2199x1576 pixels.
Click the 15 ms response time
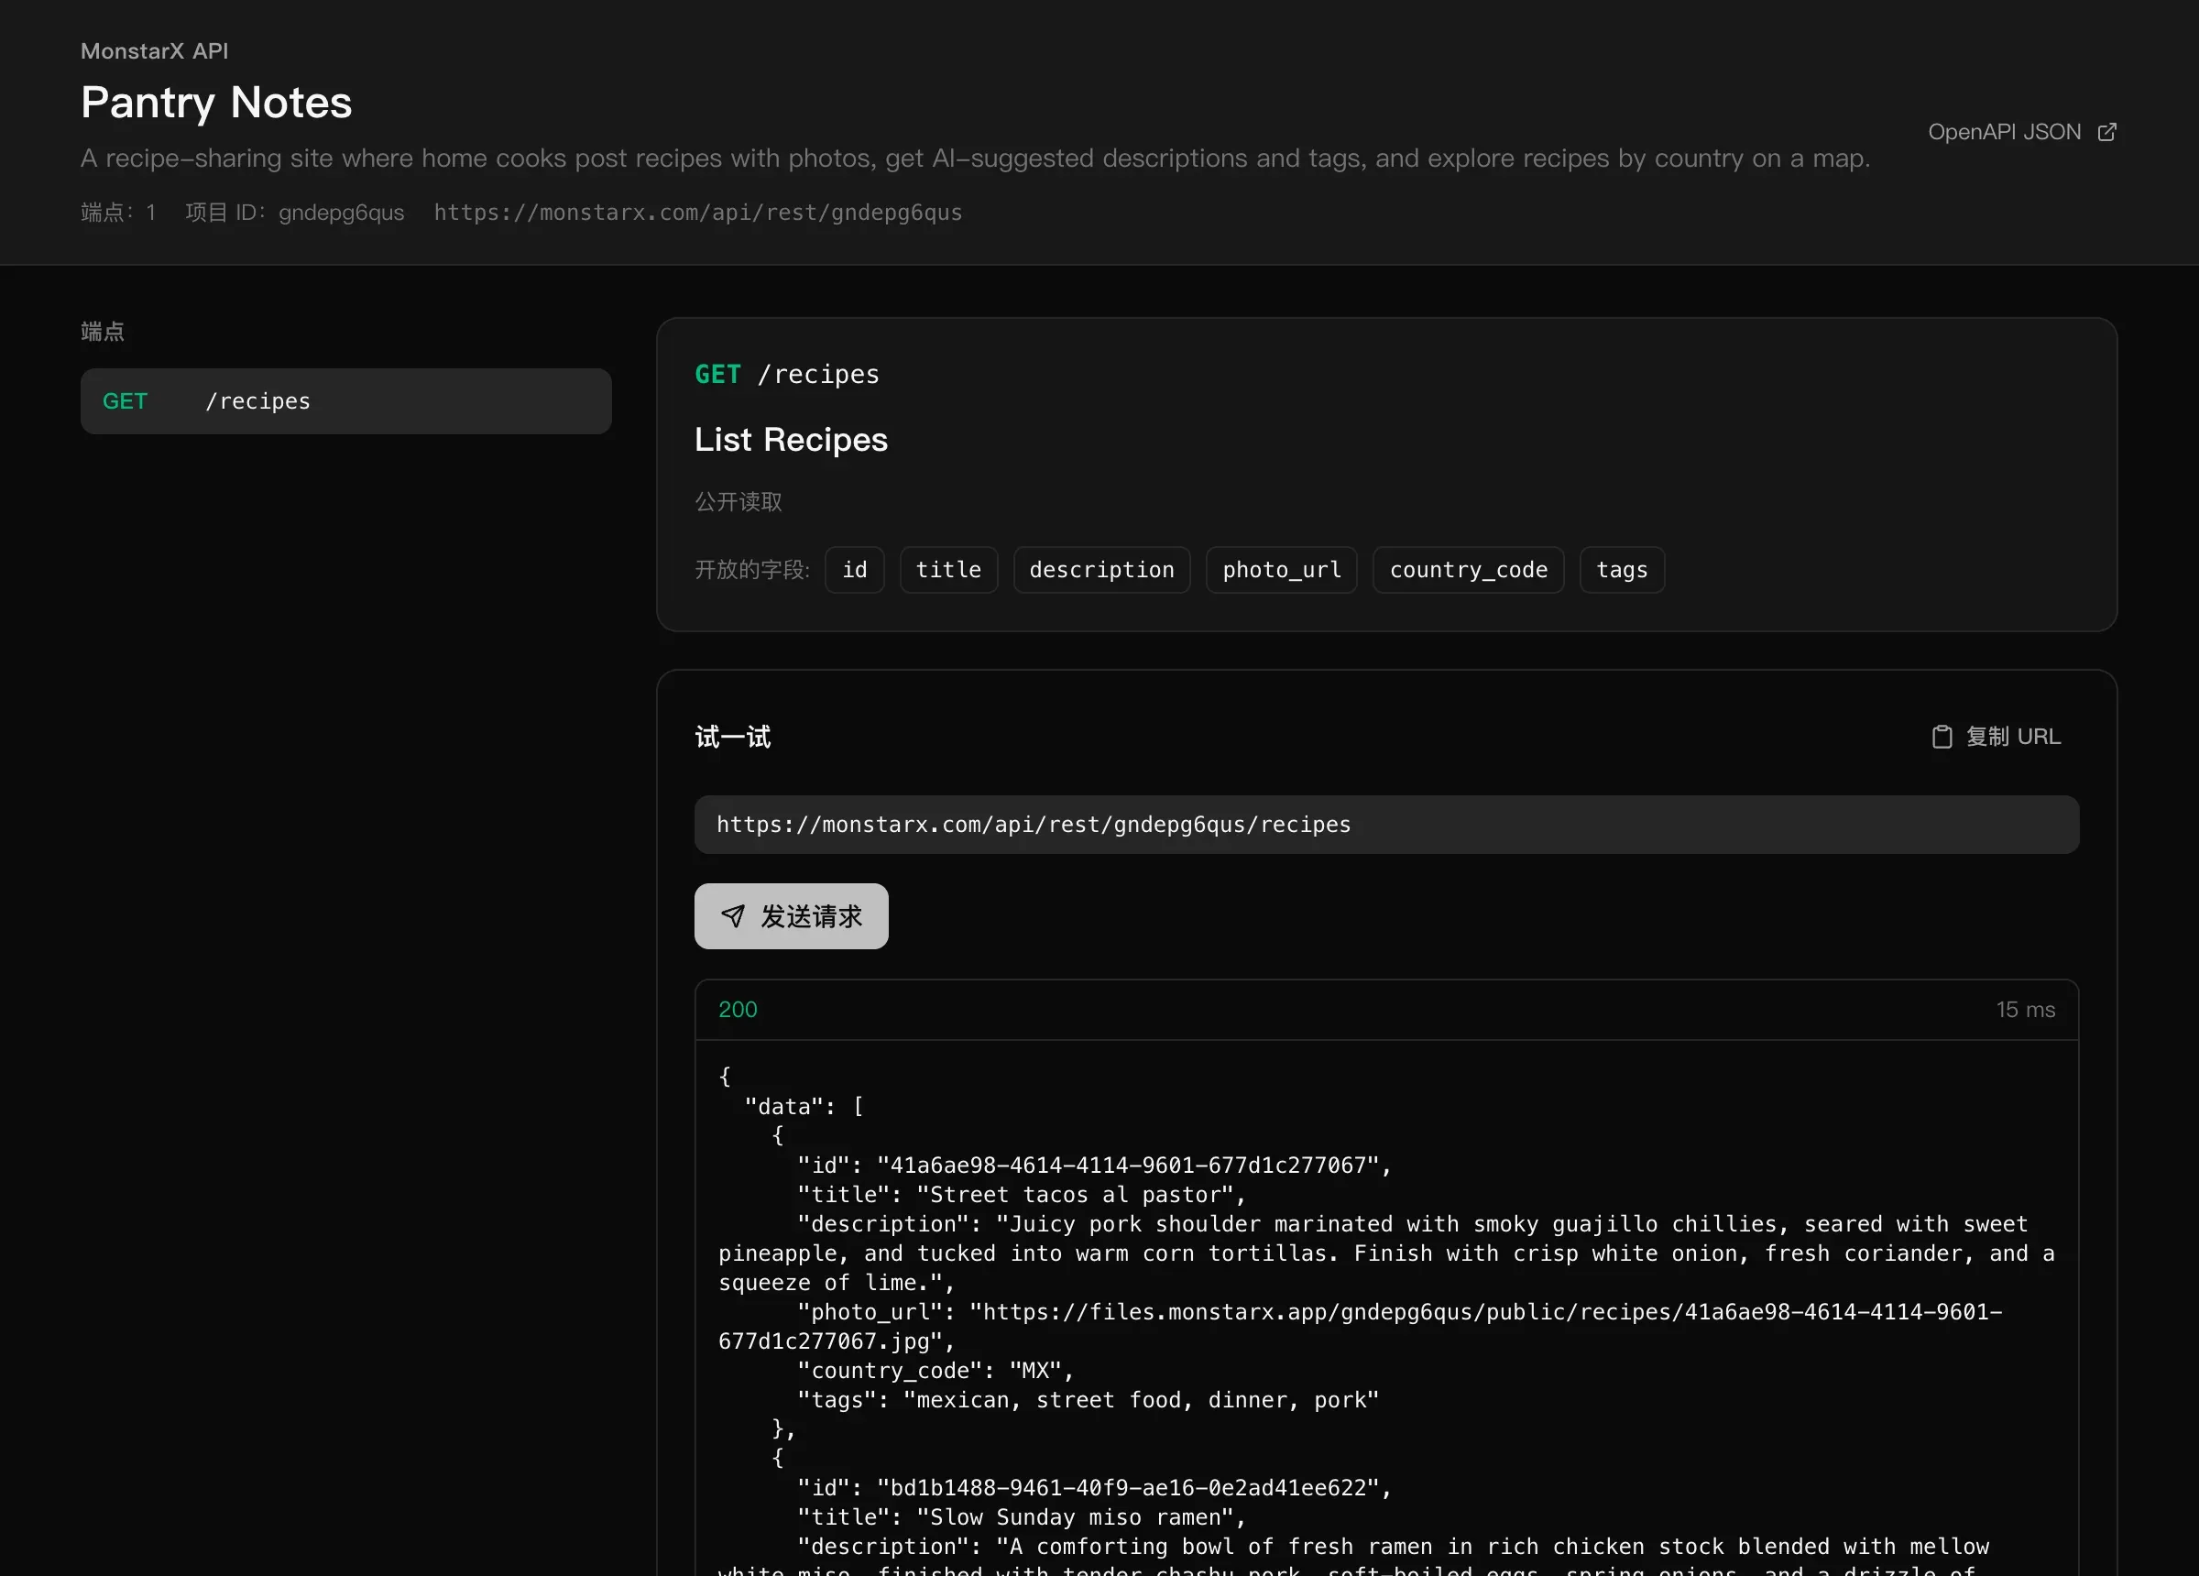(x=2026, y=1010)
